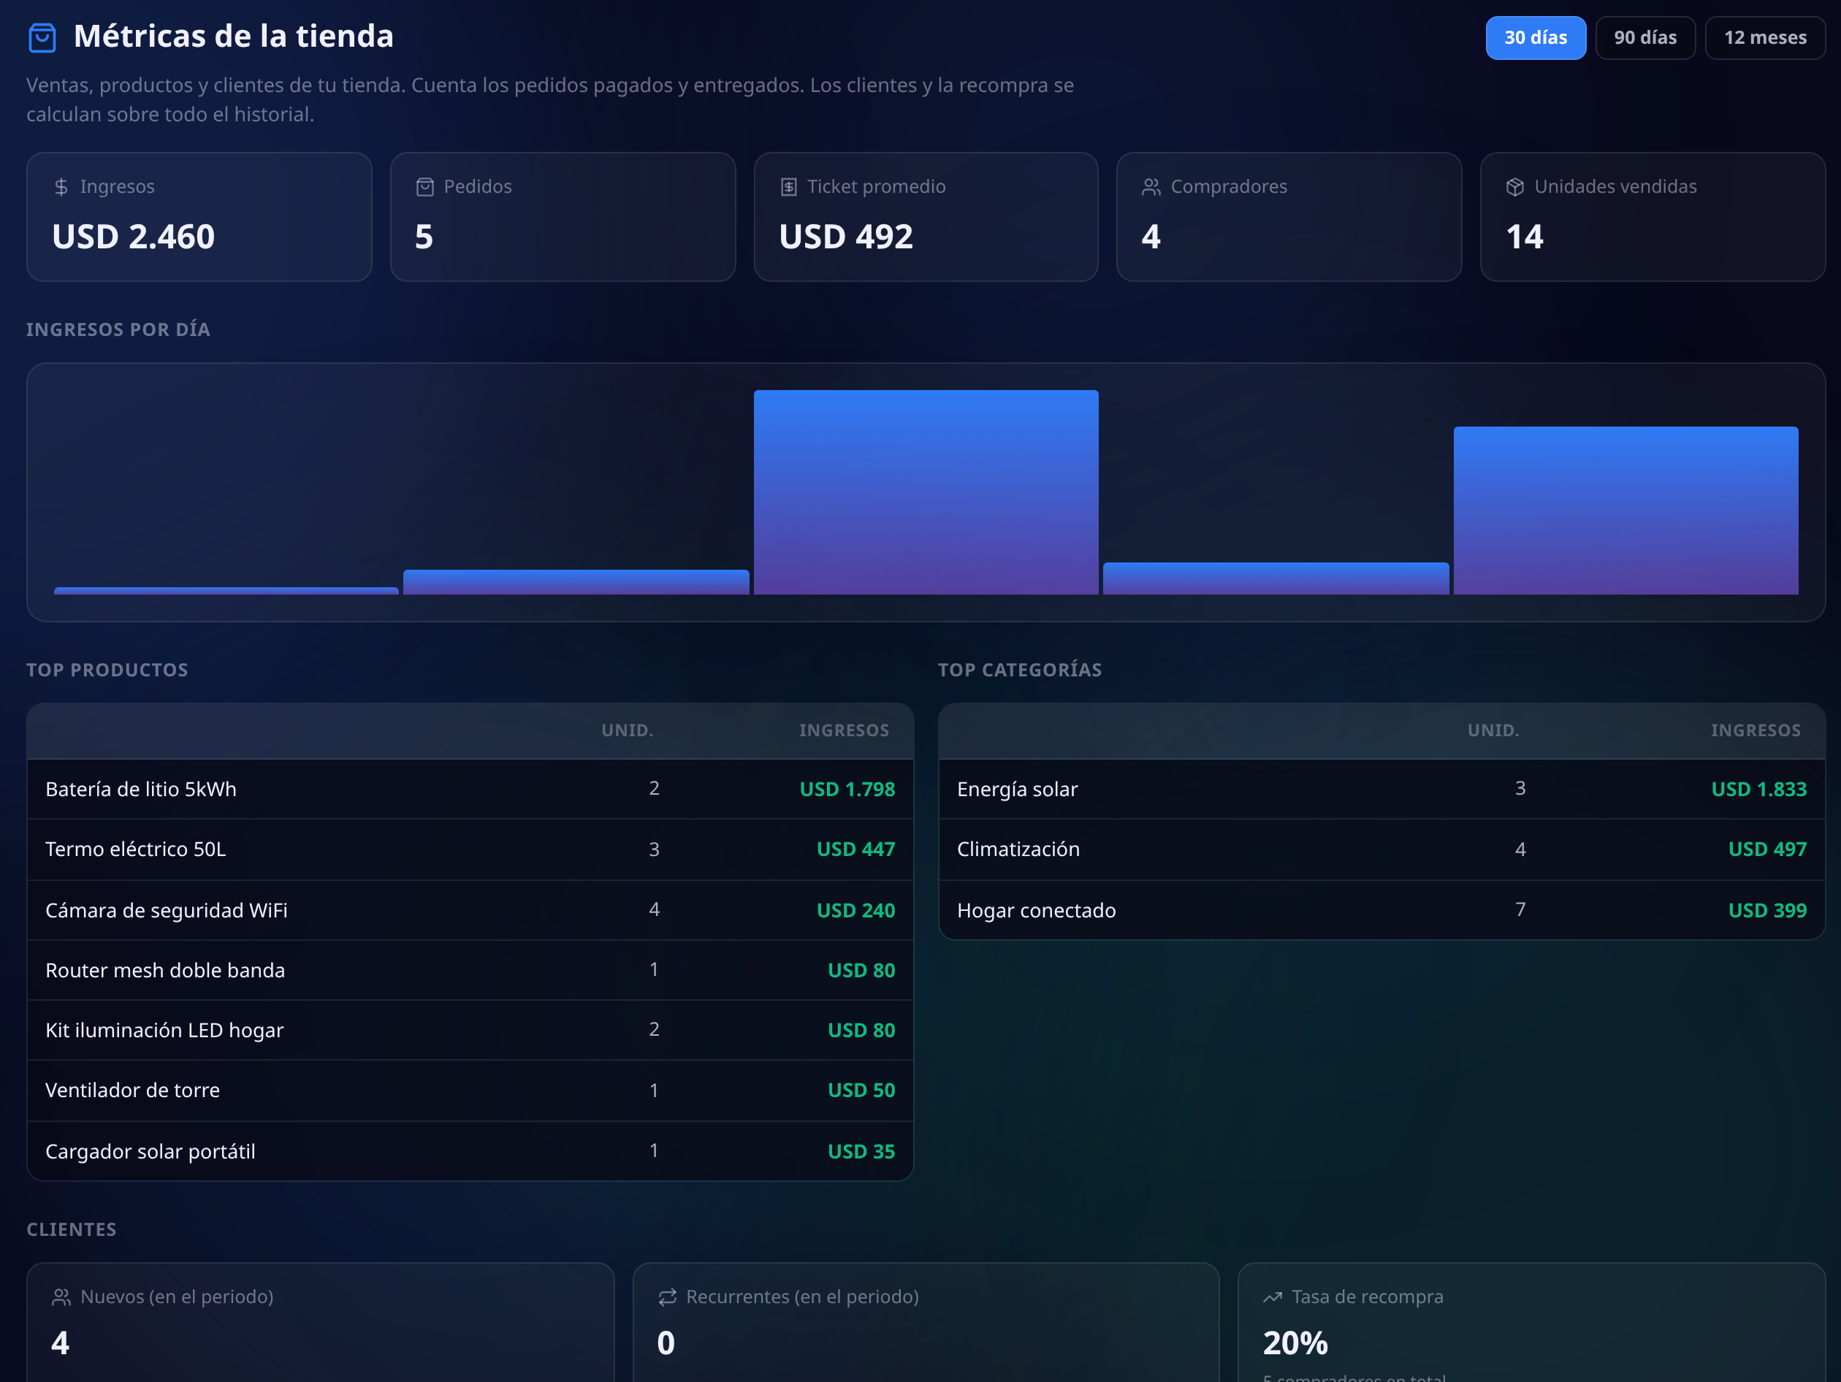This screenshot has height=1382, width=1841.
Task: Click the Hogar conectado category row
Action: click(1381, 910)
